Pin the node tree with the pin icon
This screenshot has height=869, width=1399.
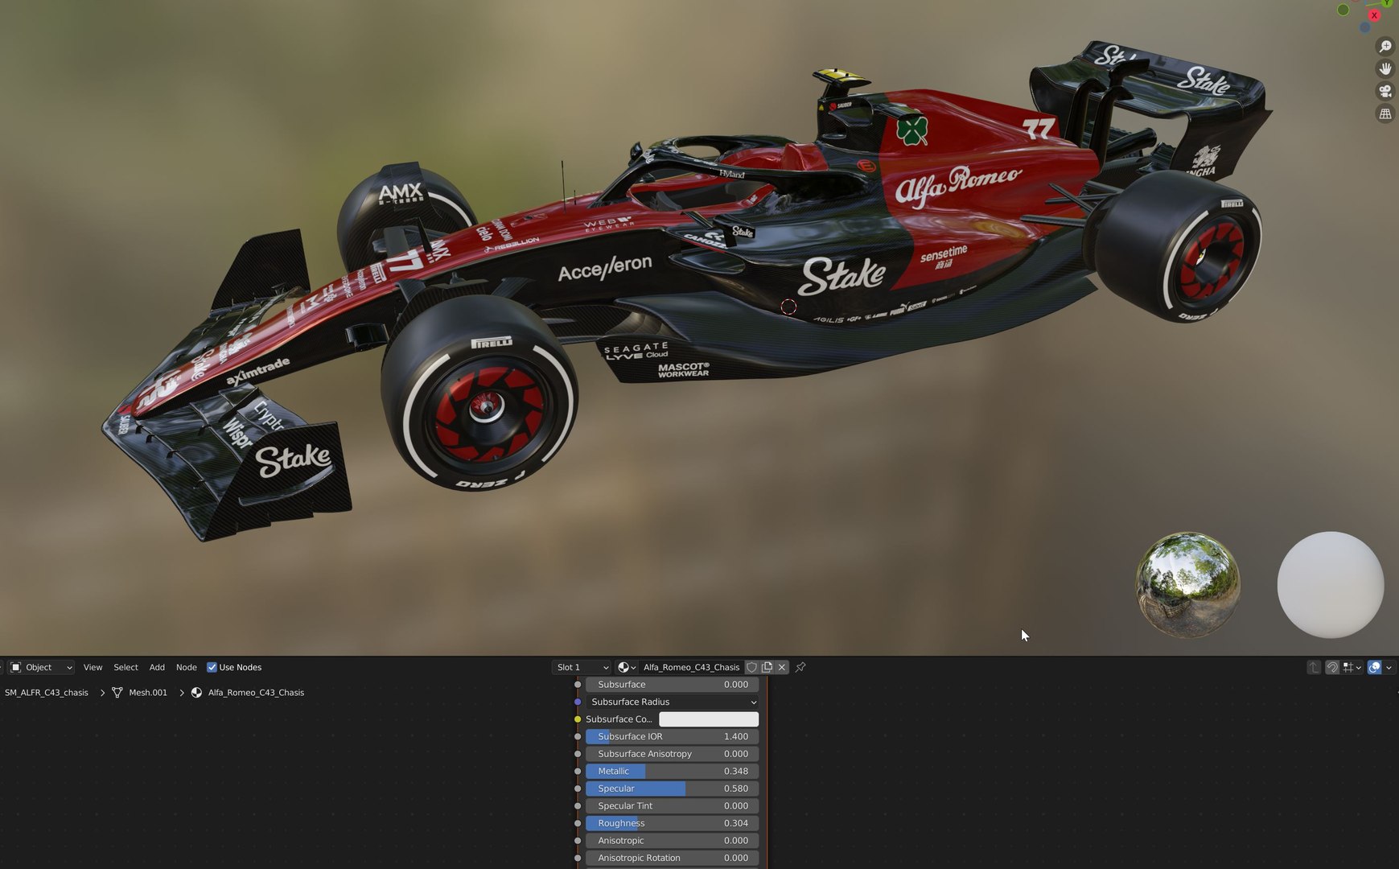point(800,667)
